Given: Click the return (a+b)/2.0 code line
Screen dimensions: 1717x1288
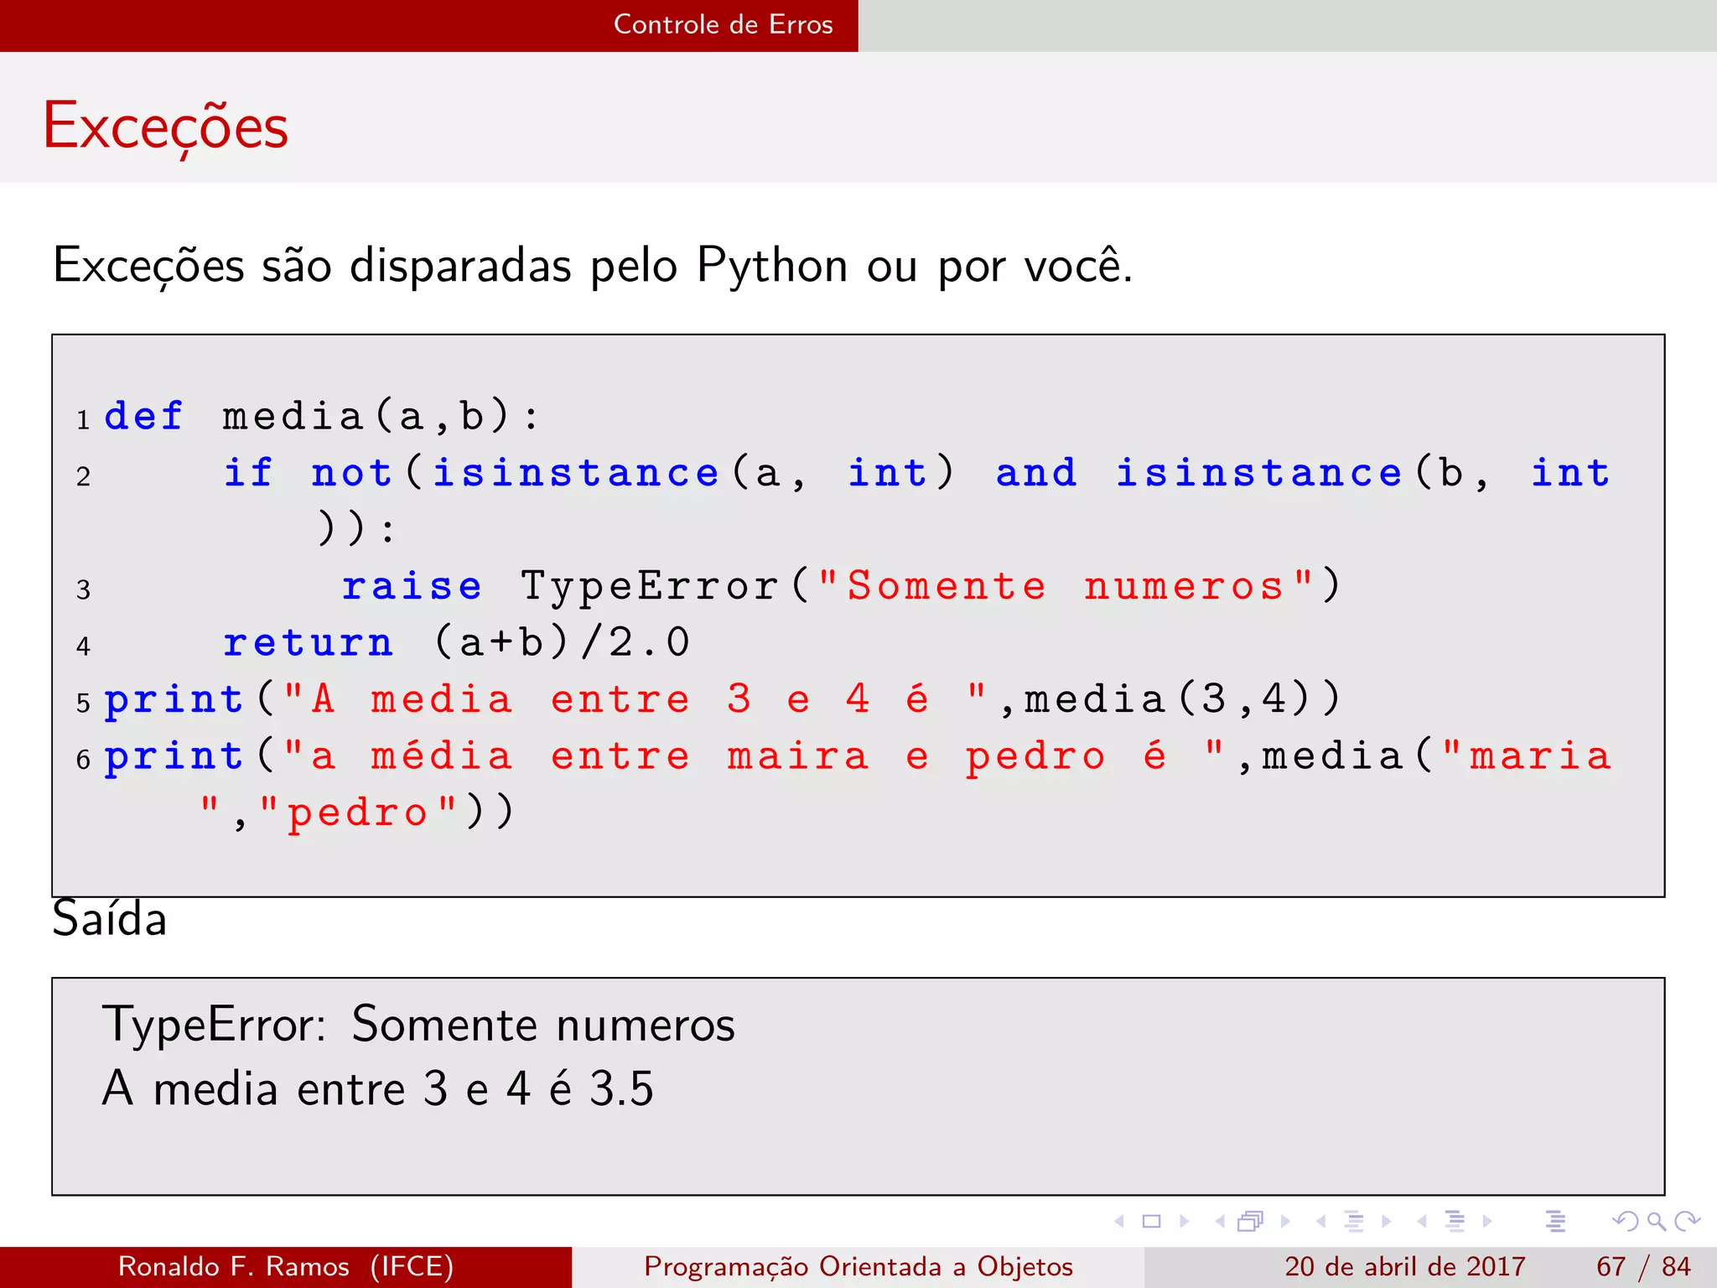Looking at the screenshot, I should pos(457,642).
